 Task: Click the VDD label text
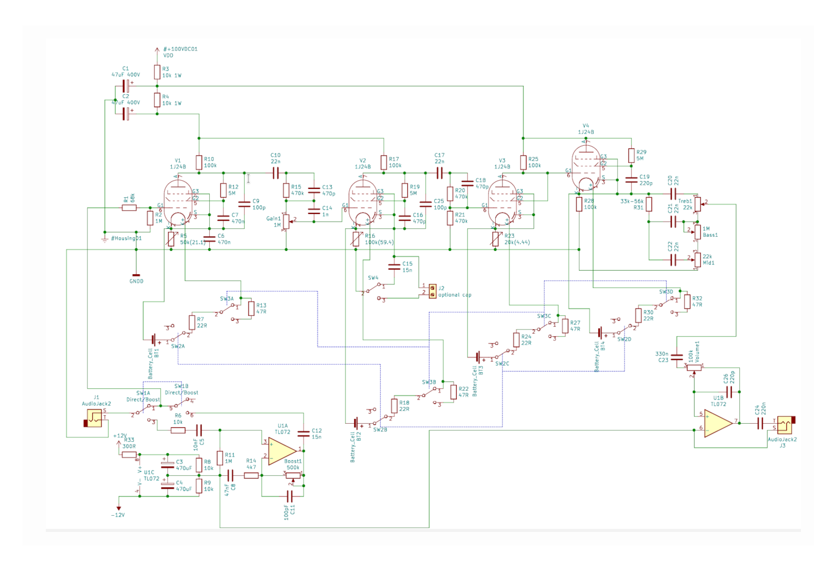tap(168, 55)
